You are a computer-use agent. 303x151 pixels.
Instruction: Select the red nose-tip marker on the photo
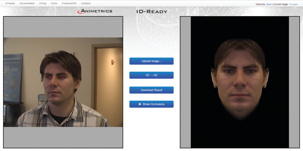pos(52,84)
